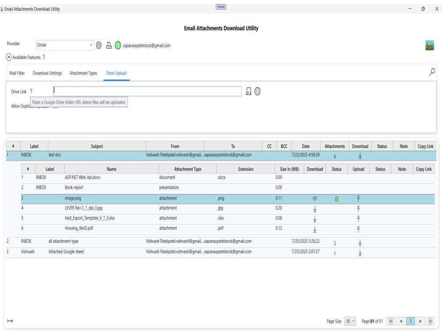This screenshot has width=442, height=331.
Task: Click the title bar handle grip
Action: pos(221,7)
